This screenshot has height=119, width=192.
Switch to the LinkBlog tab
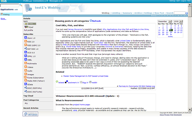[116, 13]
